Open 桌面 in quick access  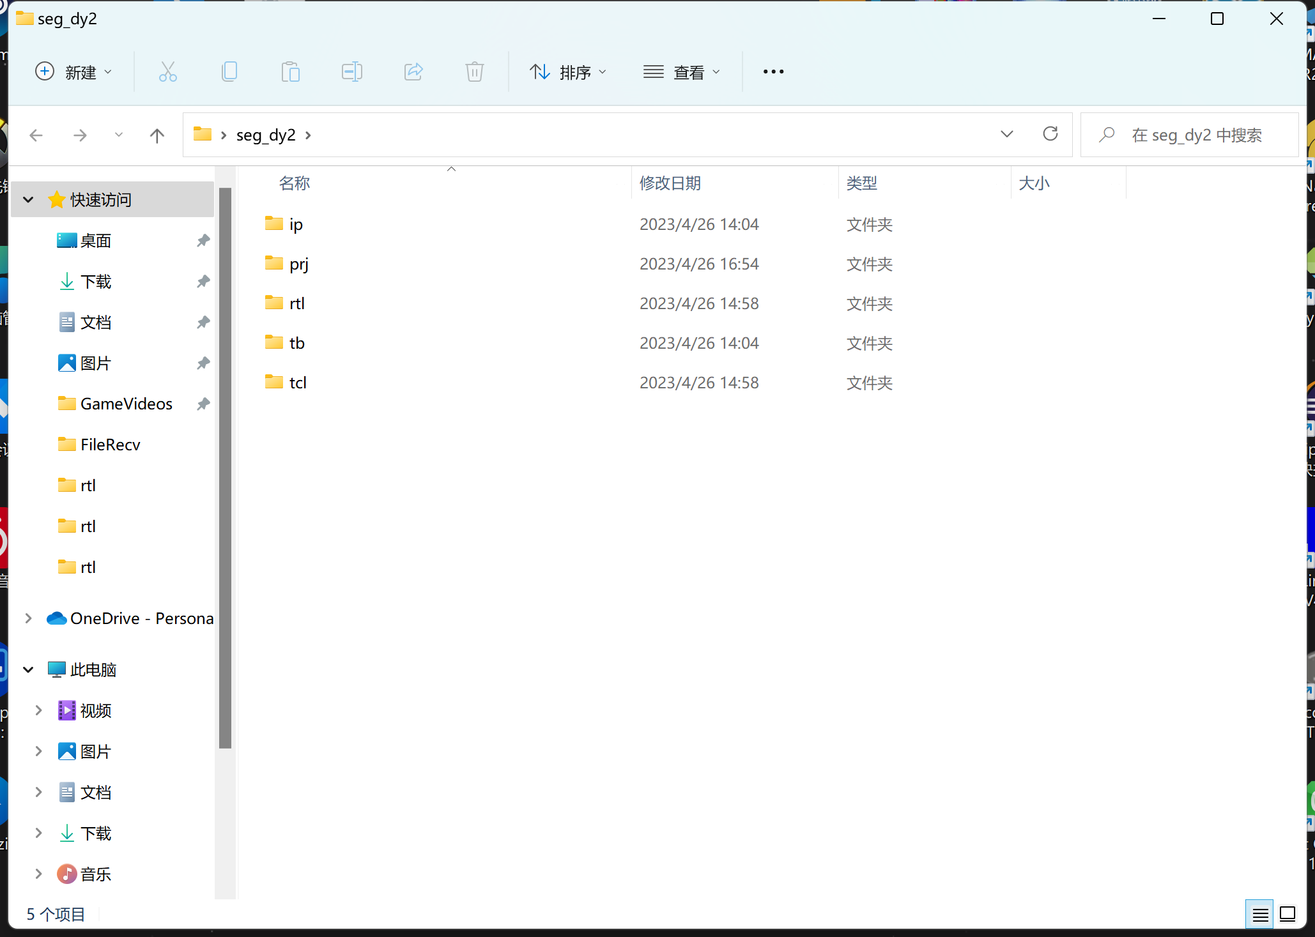[96, 241]
